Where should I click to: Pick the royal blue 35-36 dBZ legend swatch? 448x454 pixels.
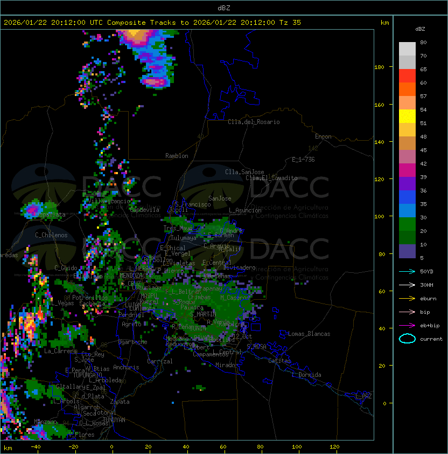pyautogui.click(x=407, y=197)
